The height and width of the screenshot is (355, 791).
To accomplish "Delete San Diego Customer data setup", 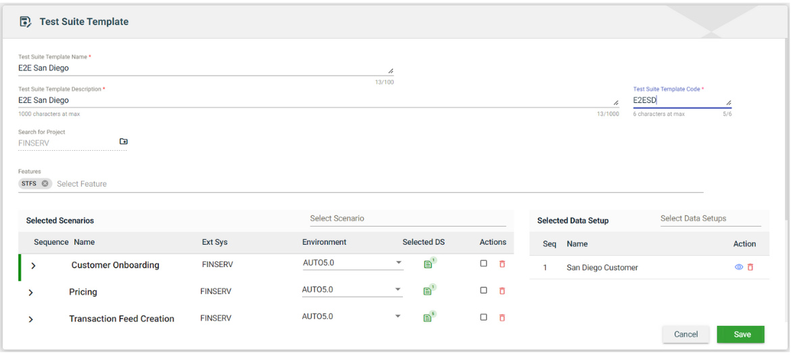I will (750, 267).
